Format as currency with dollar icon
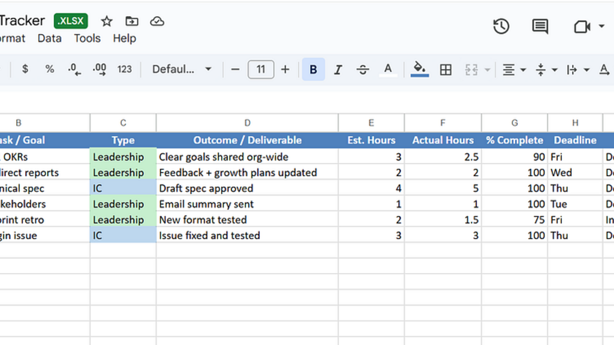The width and height of the screenshot is (614, 345). [x=25, y=69]
